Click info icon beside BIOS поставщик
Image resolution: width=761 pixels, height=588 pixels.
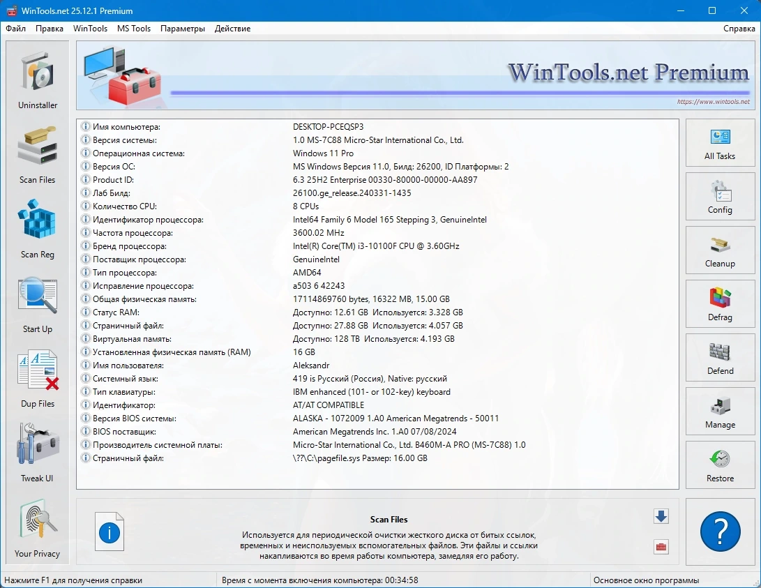[85, 431]
